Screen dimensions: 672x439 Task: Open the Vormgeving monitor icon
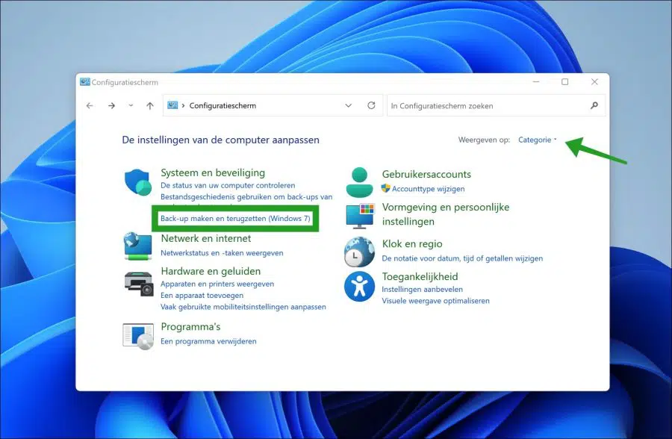coord(360,216)
